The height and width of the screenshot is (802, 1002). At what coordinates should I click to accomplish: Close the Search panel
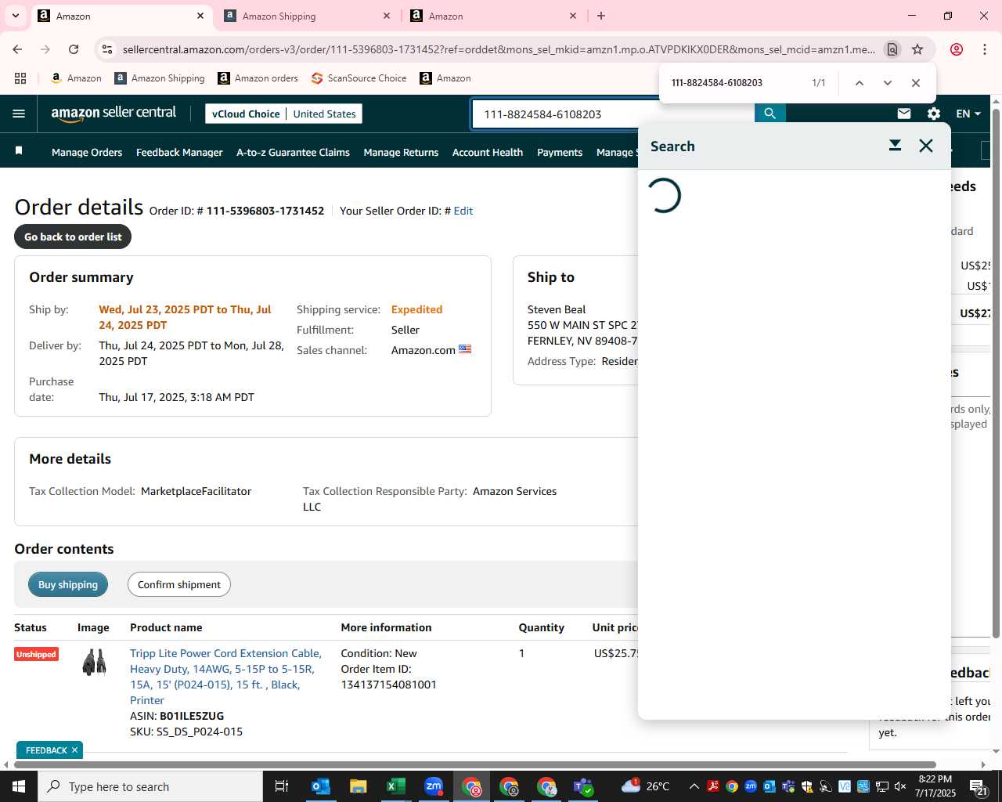[926, 146]
